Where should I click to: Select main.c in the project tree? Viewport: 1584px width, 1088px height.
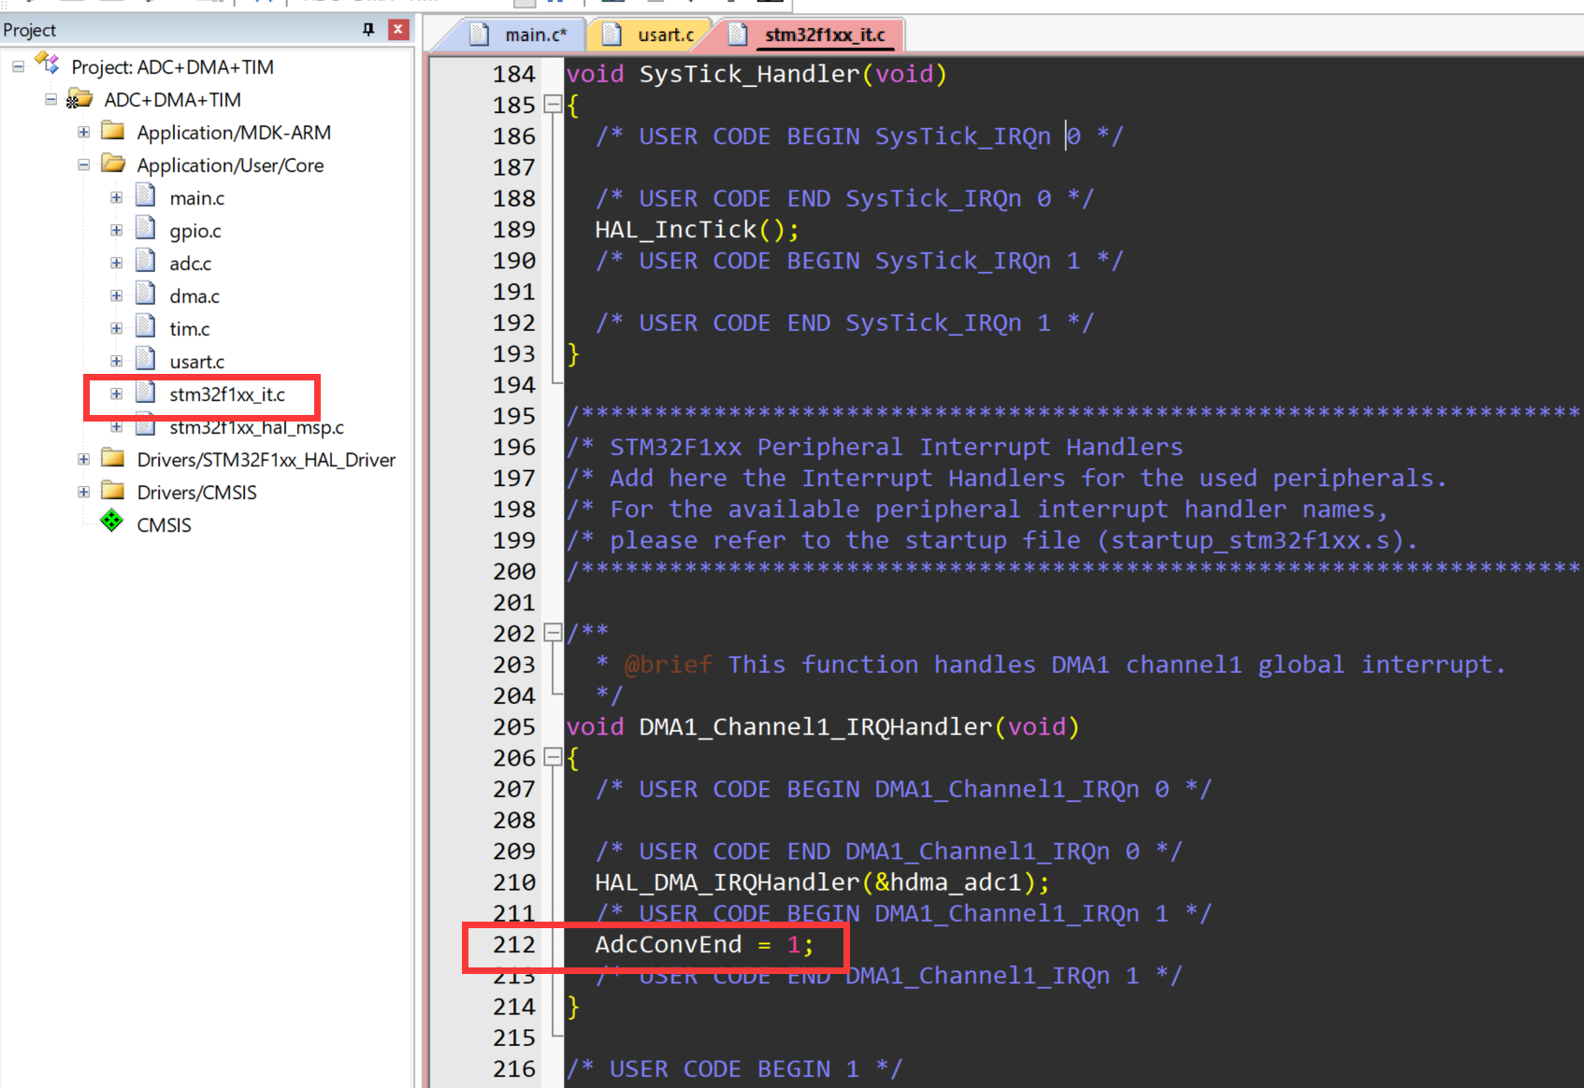coord(196,198)
